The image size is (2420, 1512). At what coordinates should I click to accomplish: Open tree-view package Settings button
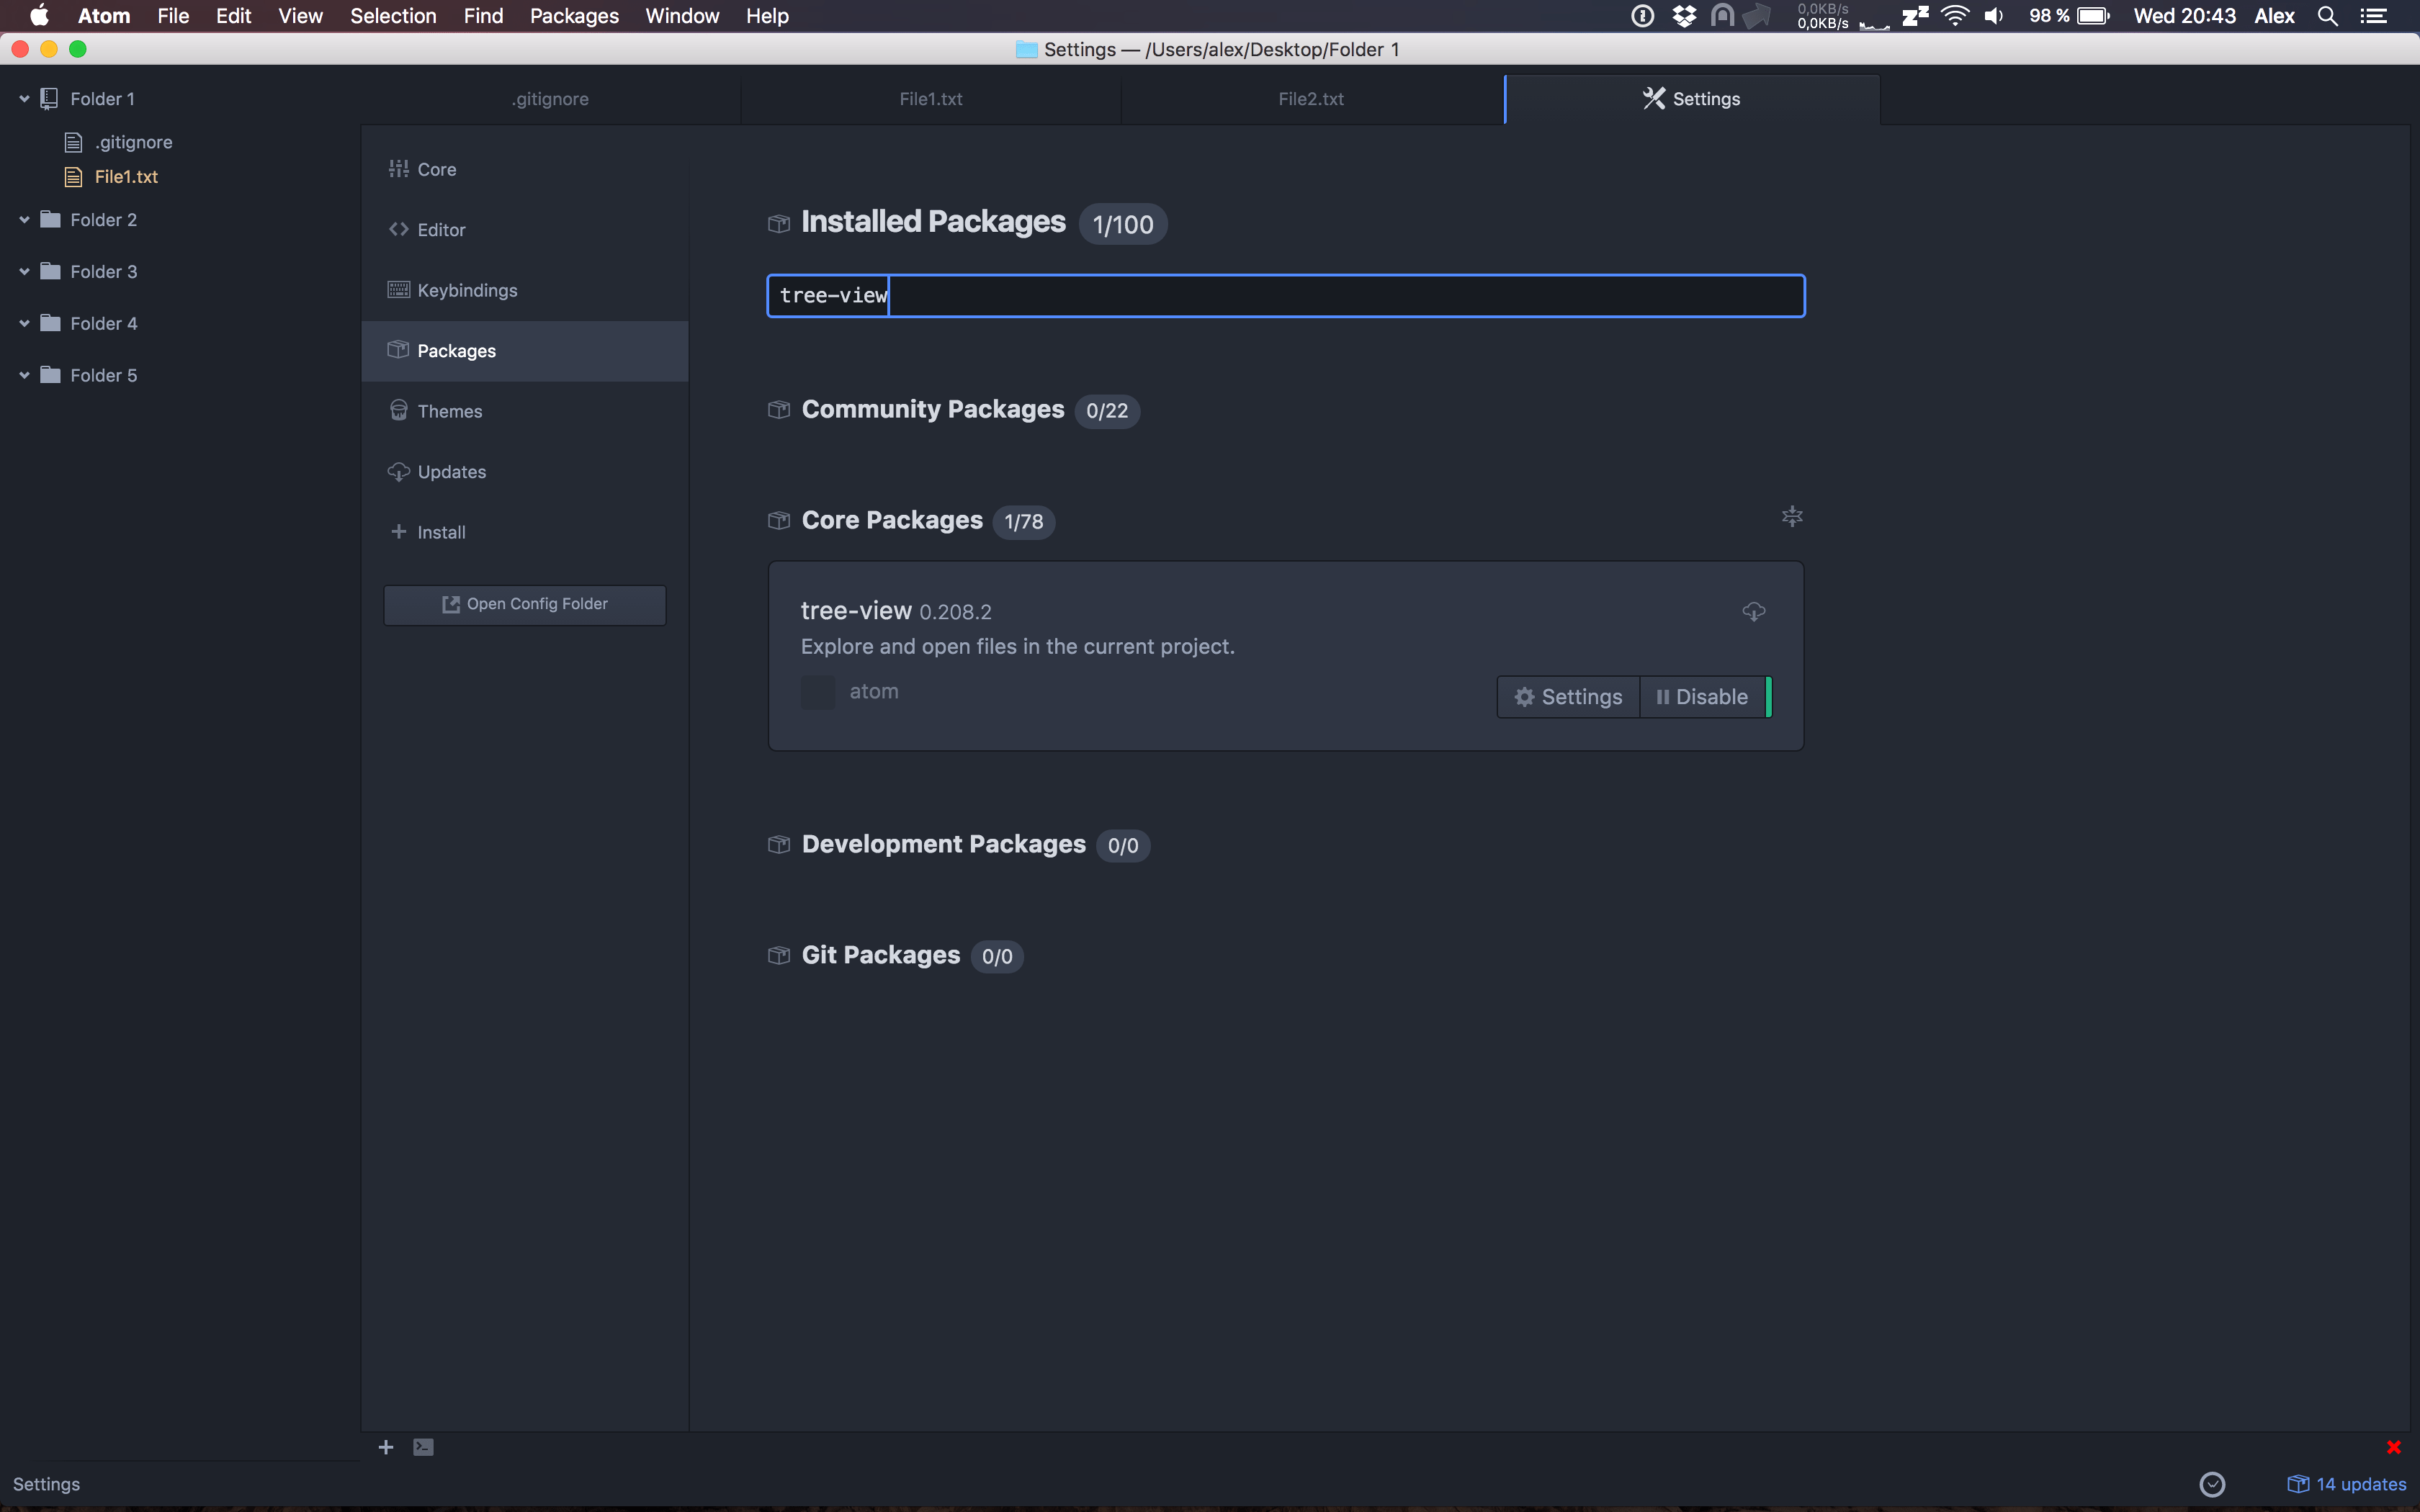click(x=1568, y=697)
